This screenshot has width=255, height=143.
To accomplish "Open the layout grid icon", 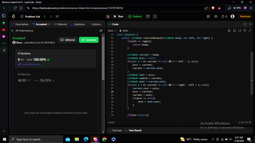I will point(208,17).
